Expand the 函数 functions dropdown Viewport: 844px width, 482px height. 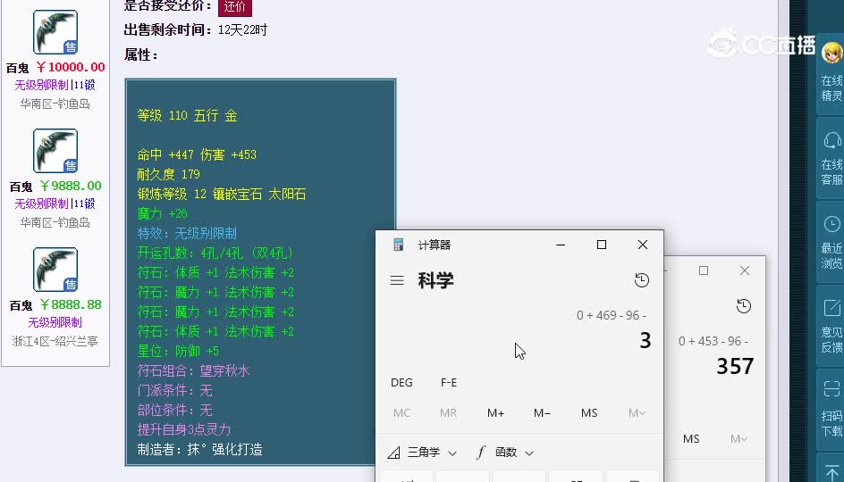[x=505, y=453]
